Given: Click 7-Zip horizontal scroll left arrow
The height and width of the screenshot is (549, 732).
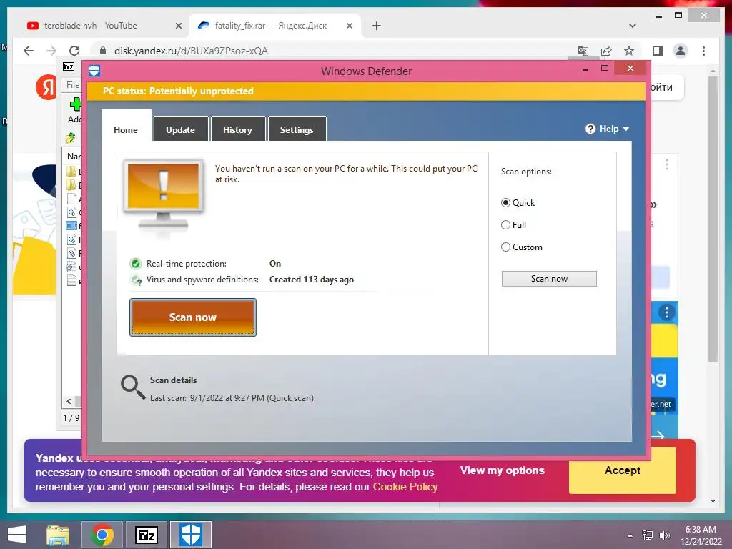Looking at the screenshot, I should 69,401.
